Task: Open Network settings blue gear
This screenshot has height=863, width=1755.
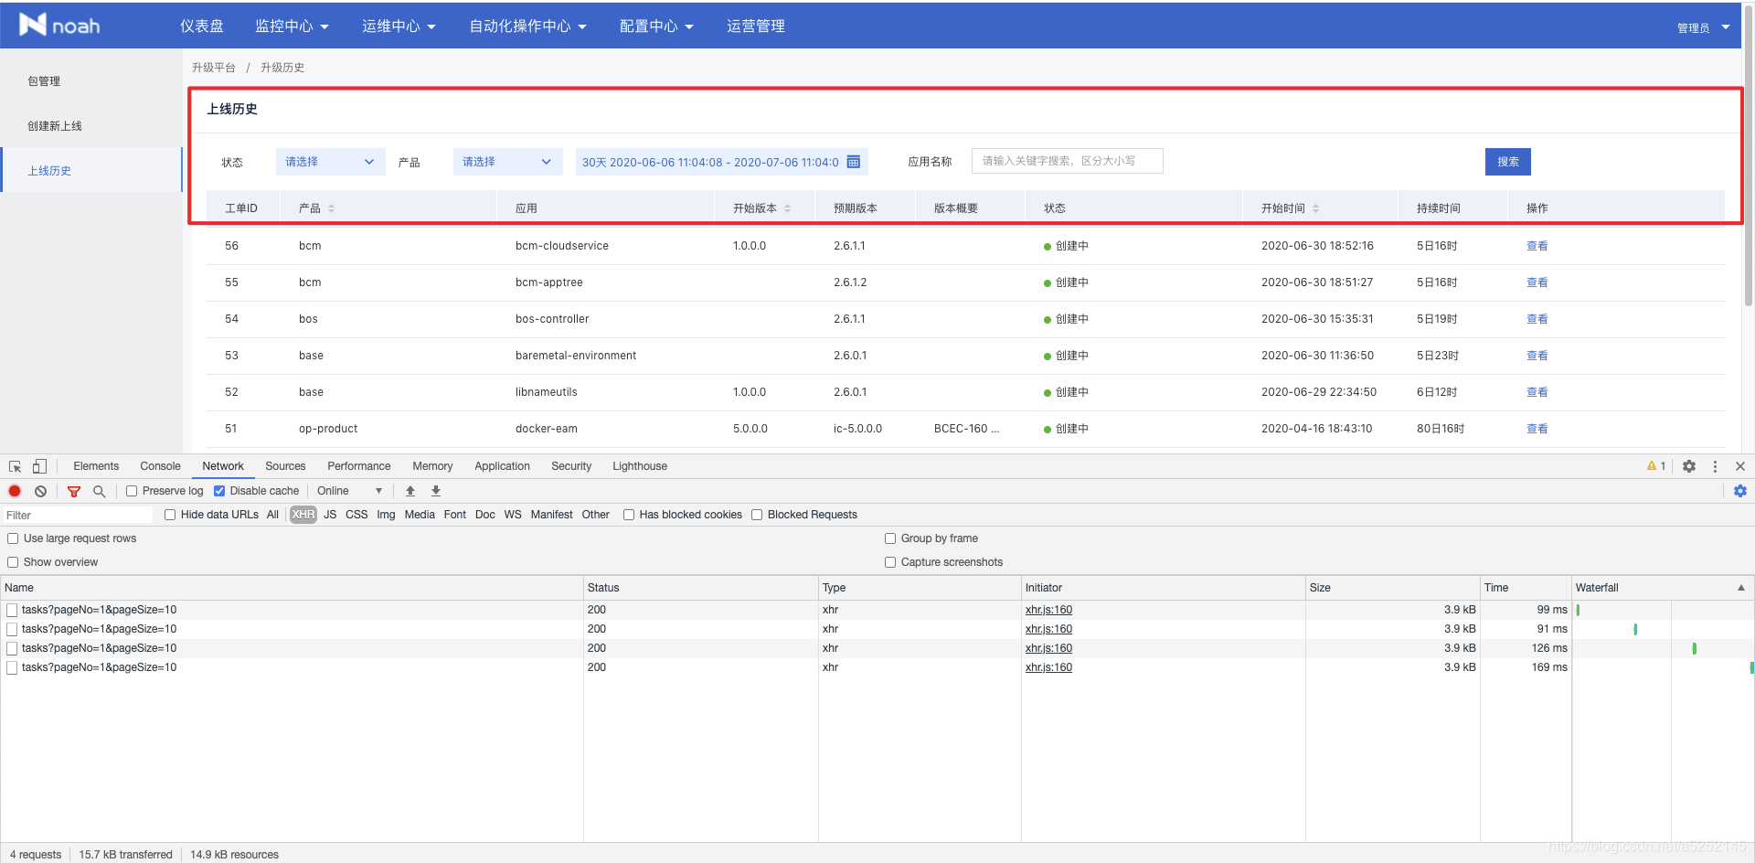Action: coord(1740,491)
